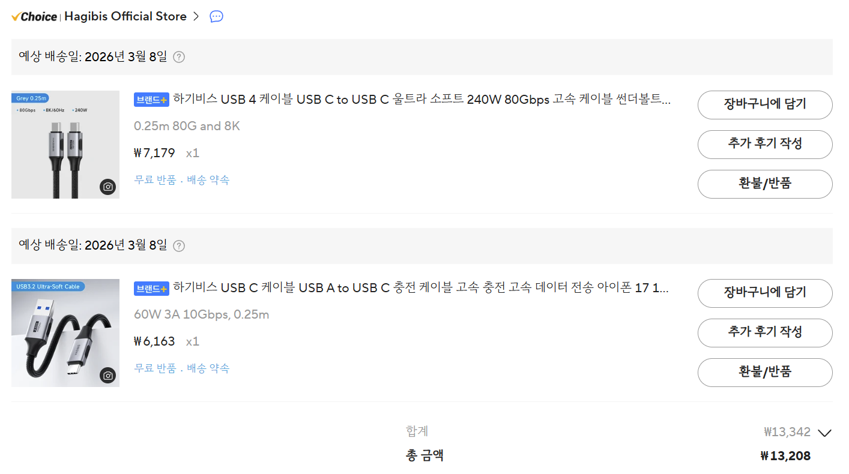This screenshot has height=474, width=849.
Task: Click 브랜드+ badge on USB A to C item
Action: pos(151,289)
